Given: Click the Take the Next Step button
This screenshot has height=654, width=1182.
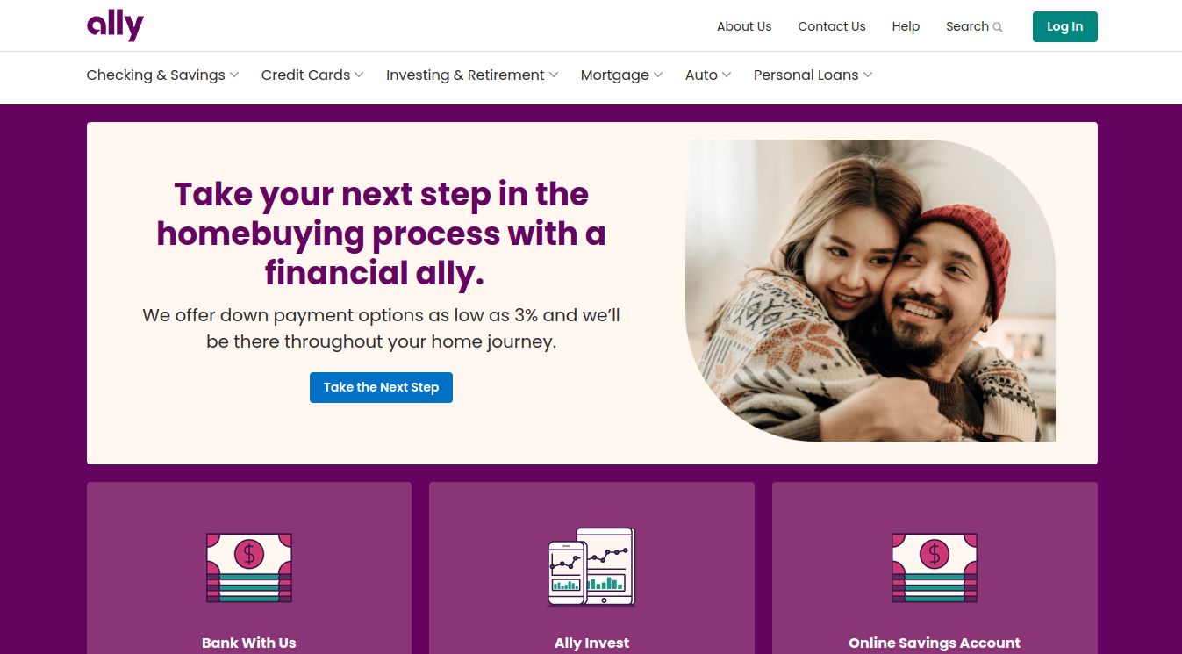Looking at the screenshot, I should coord(381,387).
